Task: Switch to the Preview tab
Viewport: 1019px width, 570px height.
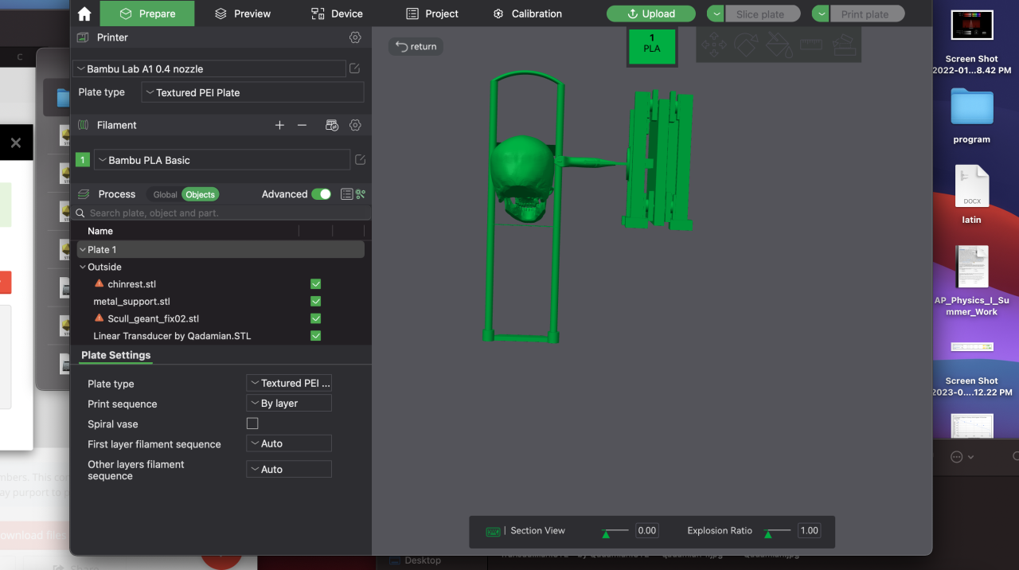Action: 243,14
